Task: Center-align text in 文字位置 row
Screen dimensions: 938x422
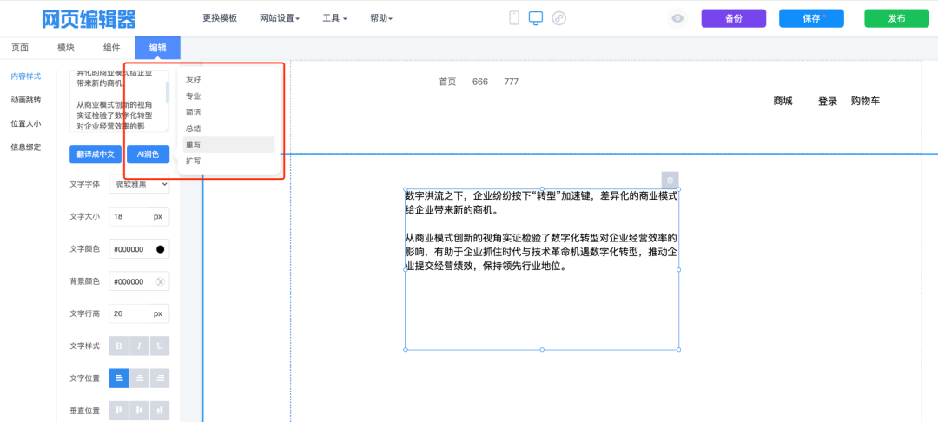Action: pos(139,379)
